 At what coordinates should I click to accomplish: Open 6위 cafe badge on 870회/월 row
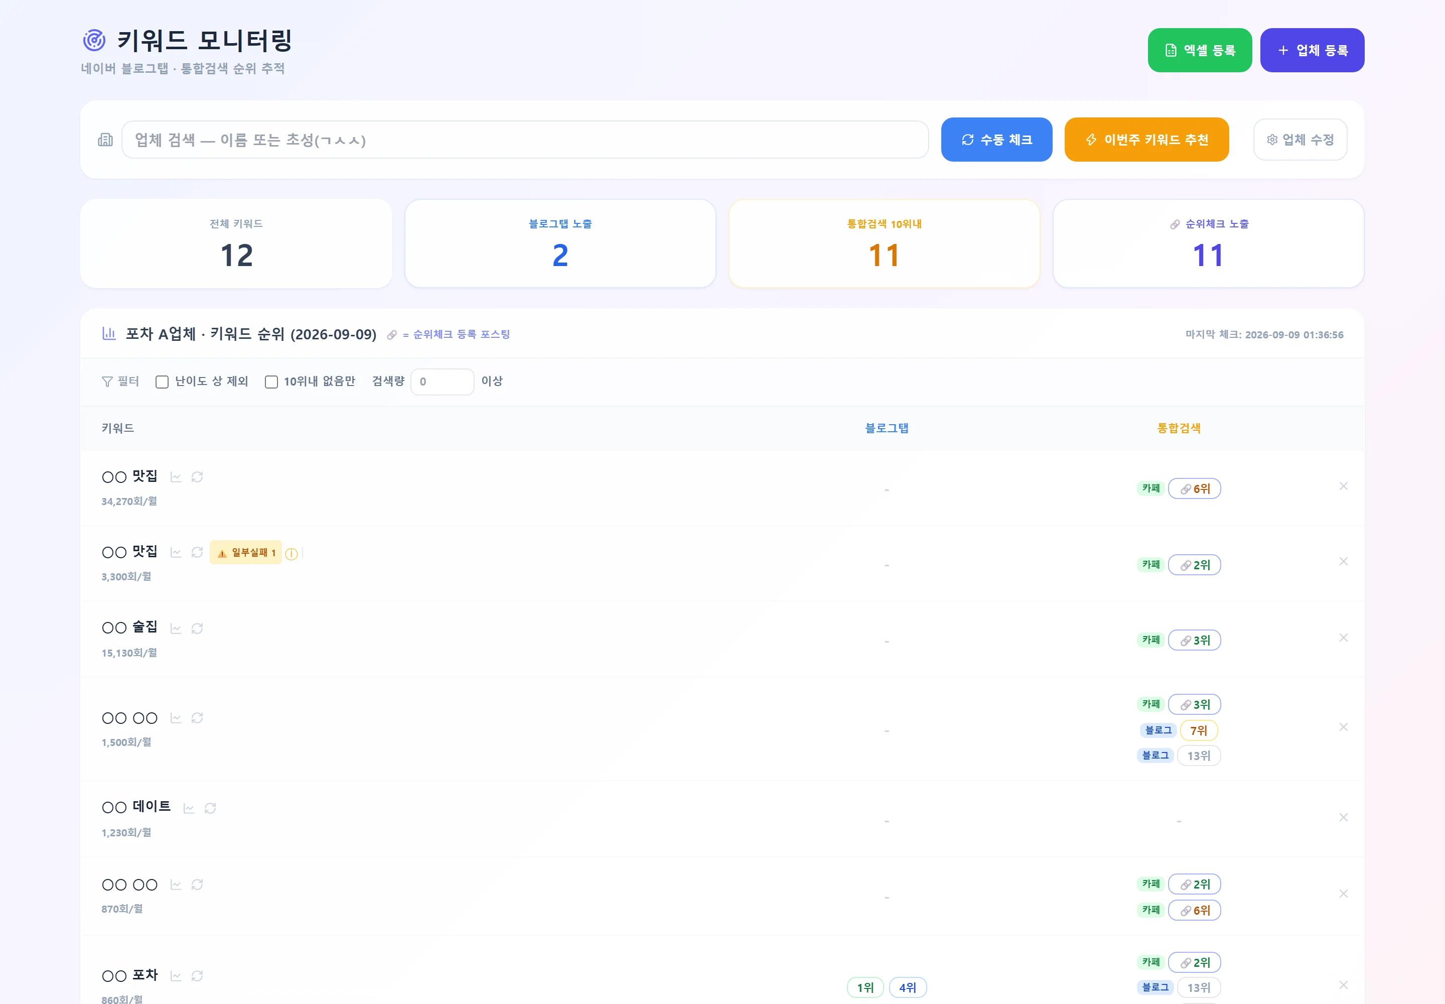(x=1194, y=910)
